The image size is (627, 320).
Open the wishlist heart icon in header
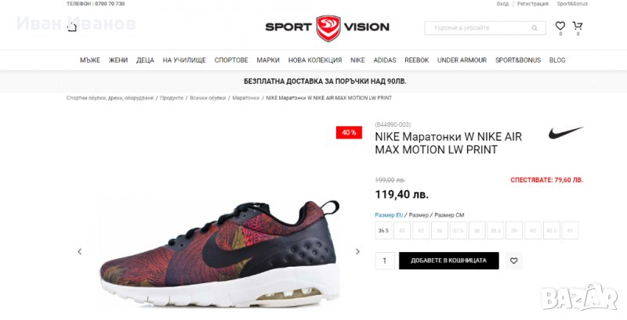[560, 26]
